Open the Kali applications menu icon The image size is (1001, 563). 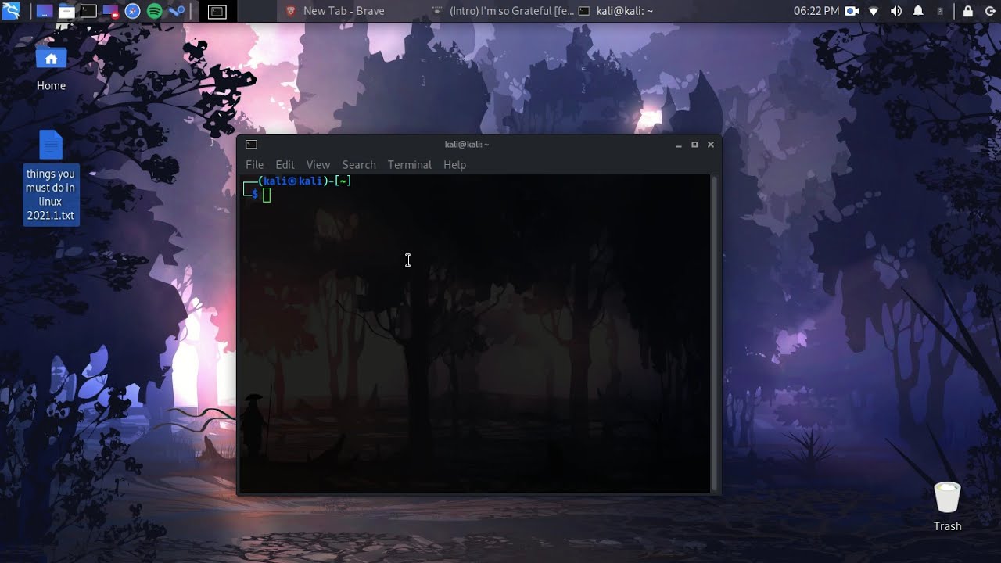[11, 11]
